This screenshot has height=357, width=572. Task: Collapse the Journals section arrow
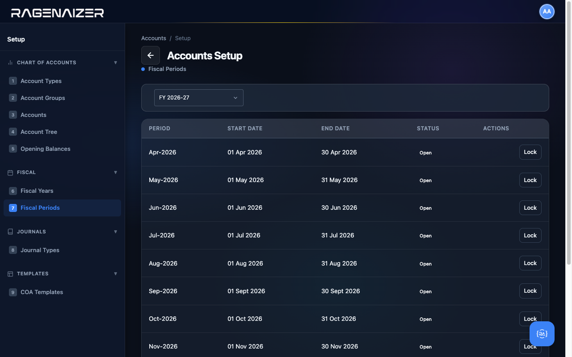click(116, 232)
